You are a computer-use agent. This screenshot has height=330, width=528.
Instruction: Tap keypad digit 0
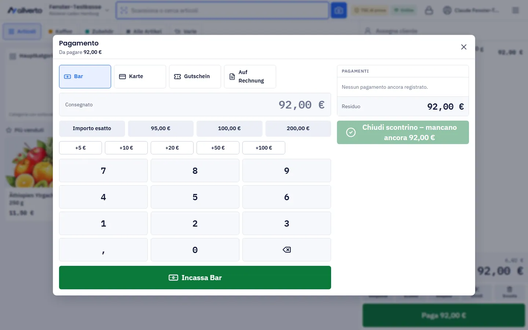195,250
